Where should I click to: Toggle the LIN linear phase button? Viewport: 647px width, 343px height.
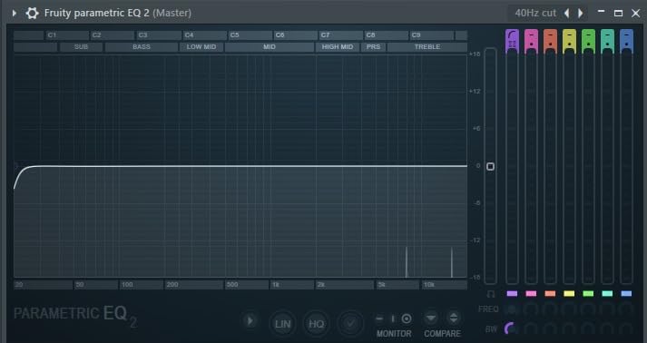(x=282, y=324)
